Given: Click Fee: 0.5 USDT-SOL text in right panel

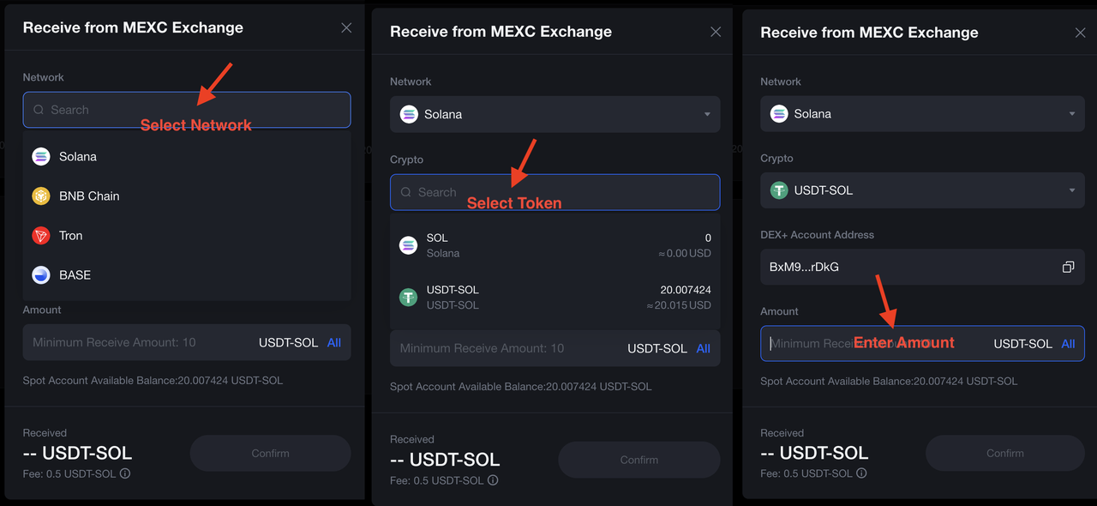Looking at the screenshot, I should pyautogui.click(x=806, y=473).
